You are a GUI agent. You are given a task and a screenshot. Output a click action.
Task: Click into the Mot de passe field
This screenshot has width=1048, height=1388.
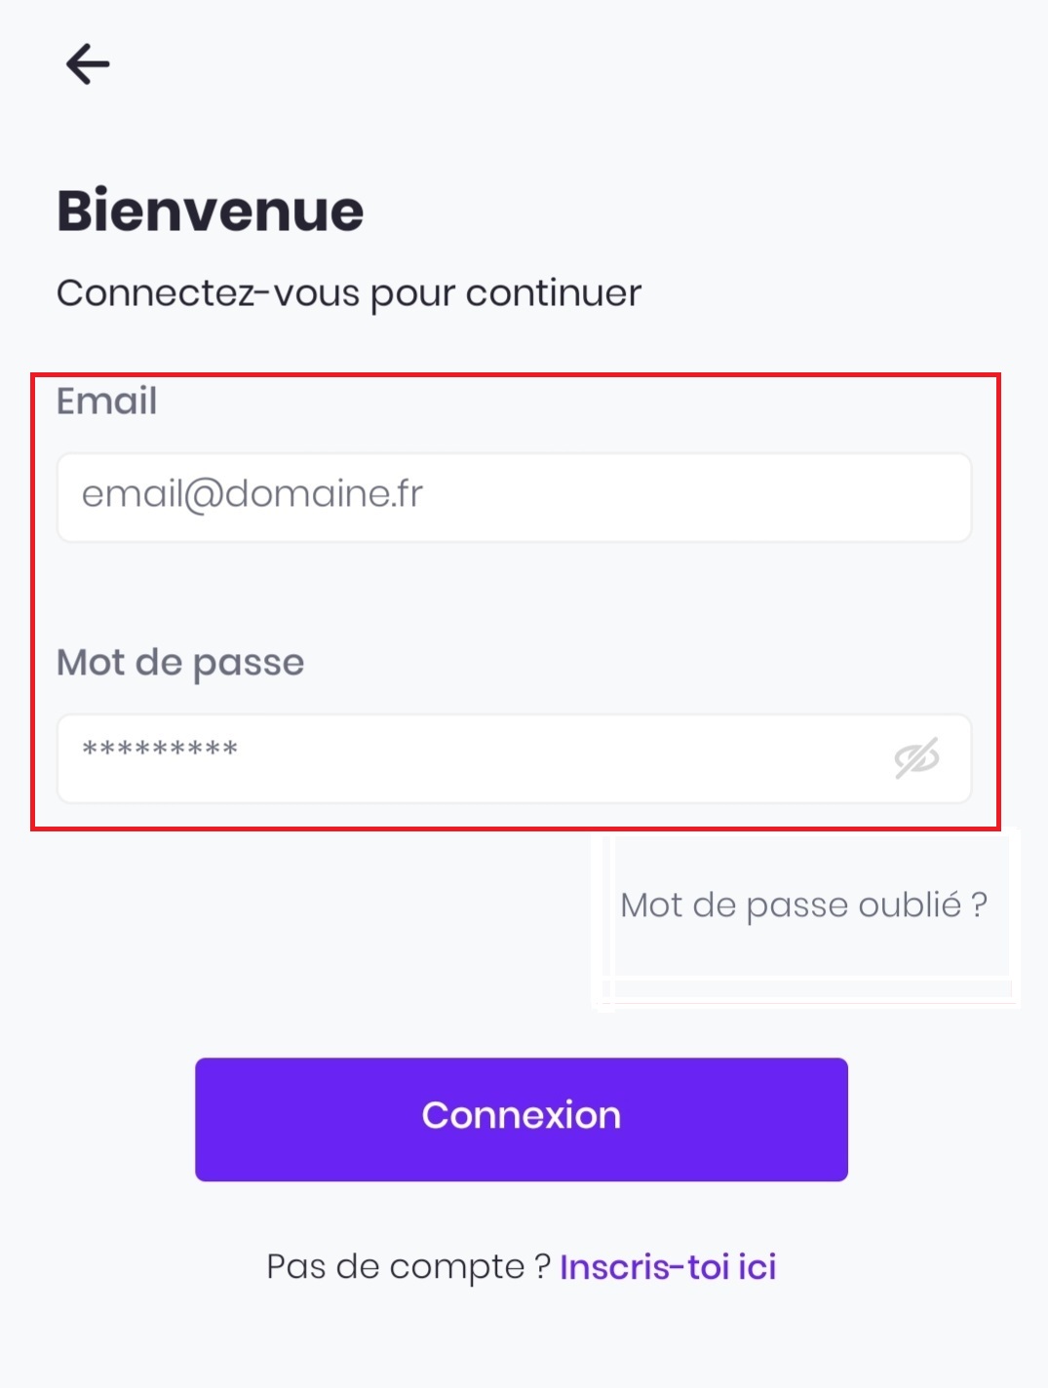(514, 758)
